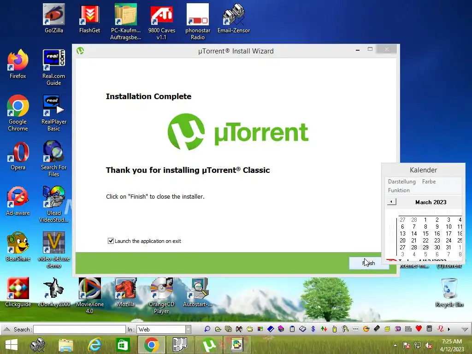The width and height of the screenshot is (472, 354).
Task: Select March 15 in the Kalender
Action: 425,234
